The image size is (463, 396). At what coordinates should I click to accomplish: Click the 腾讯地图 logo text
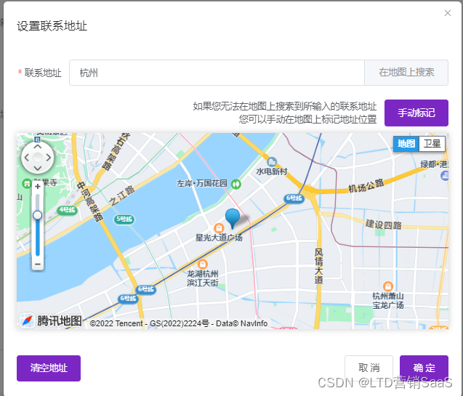point(60,320)
